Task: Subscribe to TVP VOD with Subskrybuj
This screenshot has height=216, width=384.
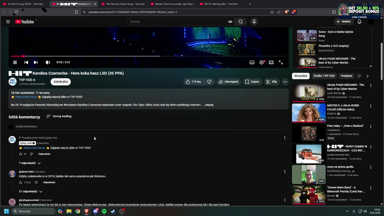Action: pyautogui.click(x=61, y=82)
